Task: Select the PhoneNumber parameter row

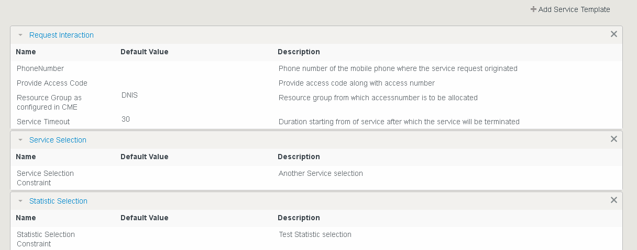Action: click(x=40, y=68)
